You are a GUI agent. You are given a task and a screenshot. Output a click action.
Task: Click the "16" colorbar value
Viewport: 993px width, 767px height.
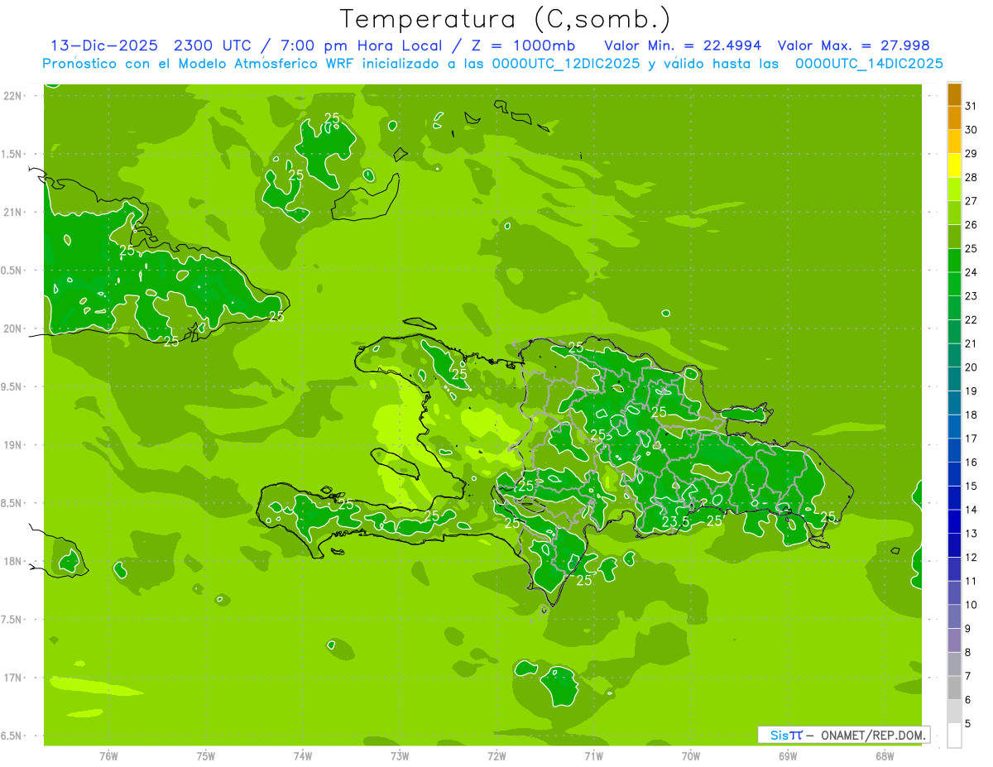coord(971,463)
